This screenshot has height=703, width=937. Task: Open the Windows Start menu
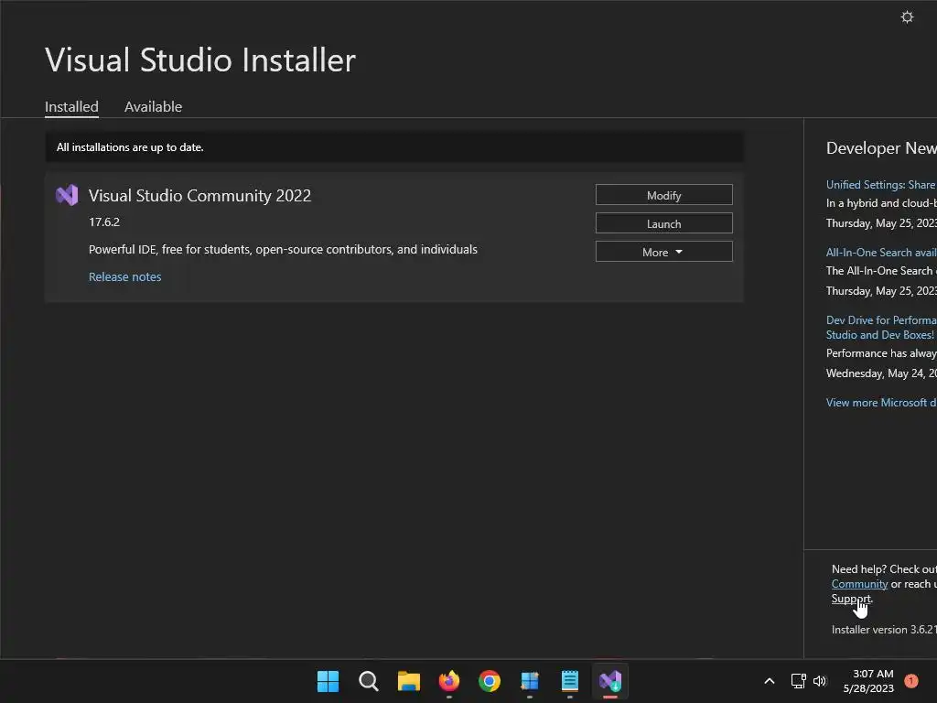328,681
